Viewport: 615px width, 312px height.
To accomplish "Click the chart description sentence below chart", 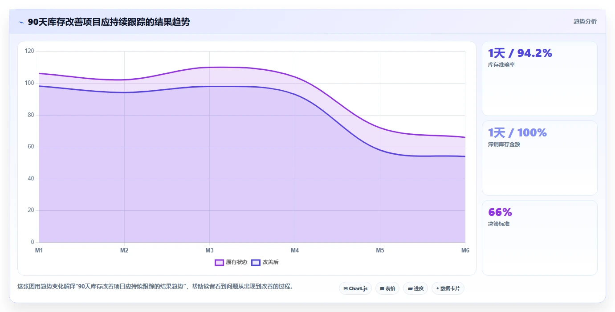I will pyautogui.click(x=155, y=287).
